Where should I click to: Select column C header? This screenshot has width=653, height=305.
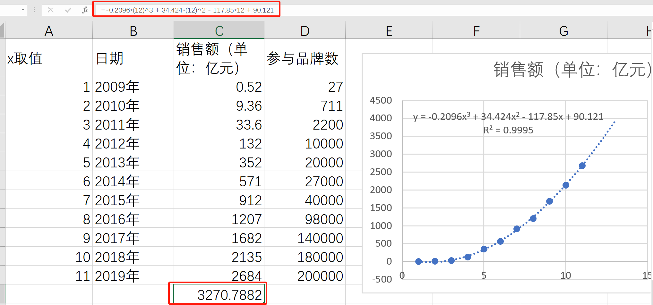click(219, 31)
